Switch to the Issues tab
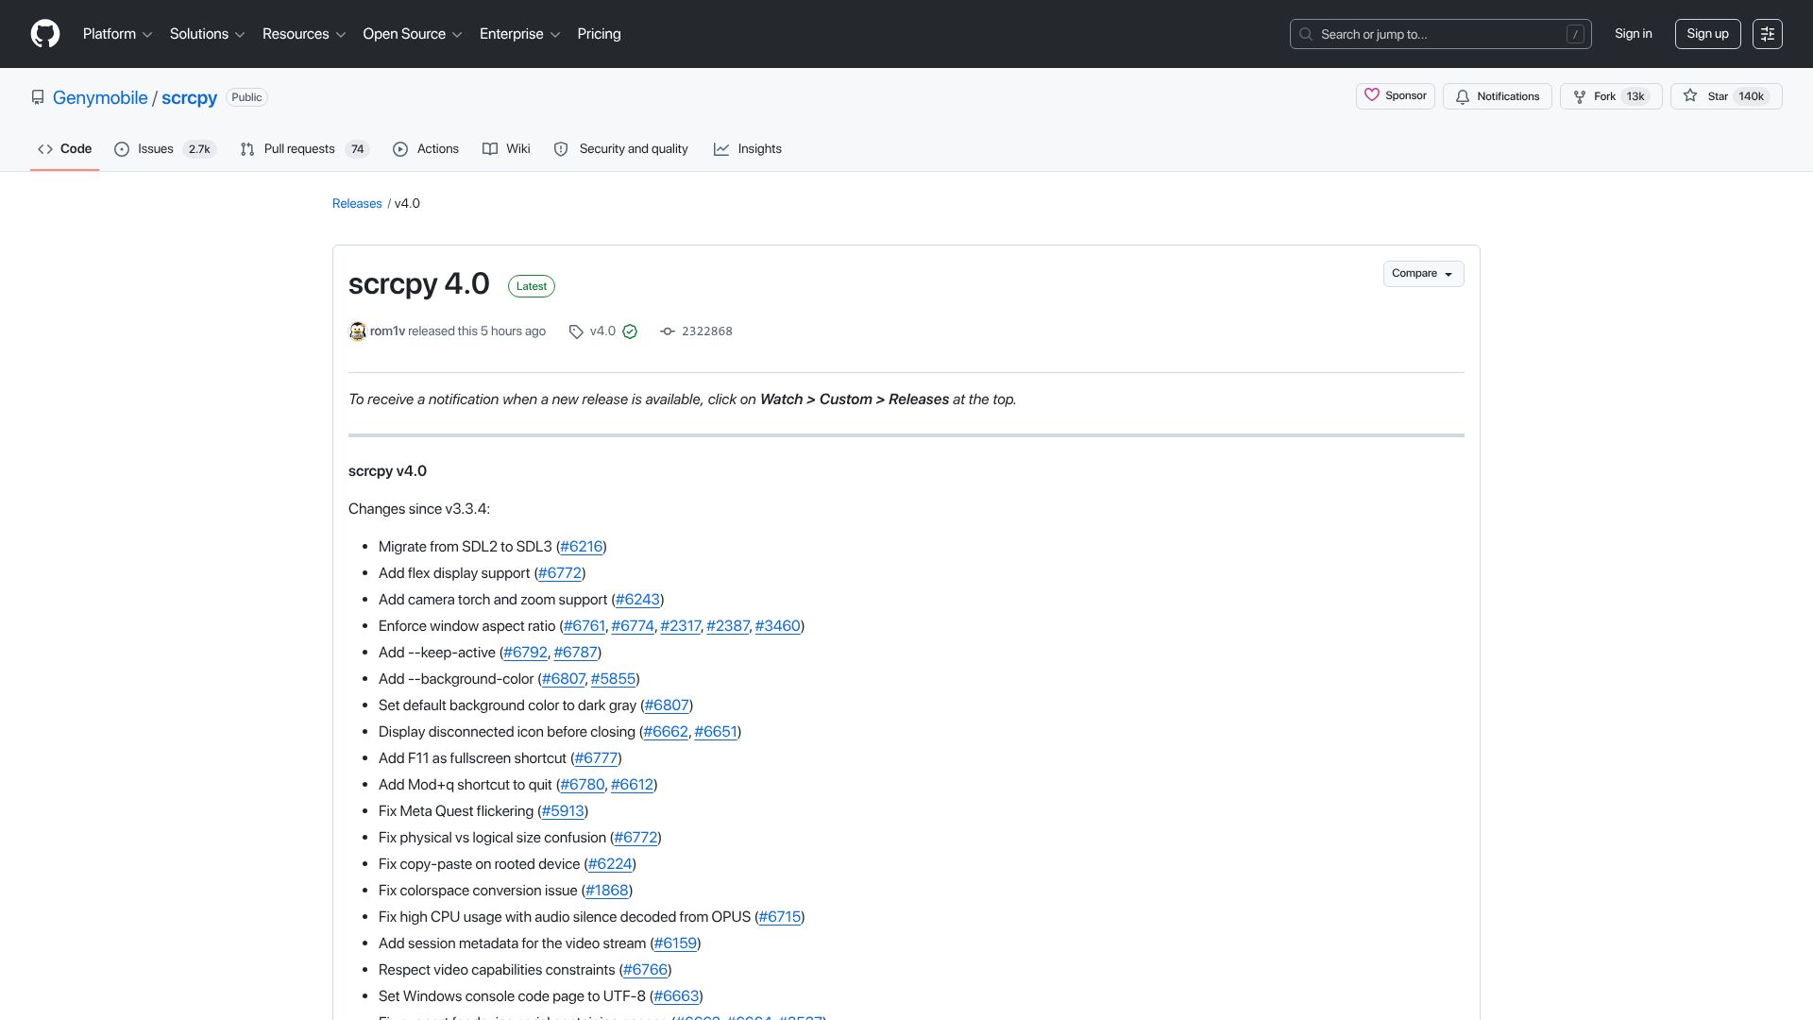 165,149
